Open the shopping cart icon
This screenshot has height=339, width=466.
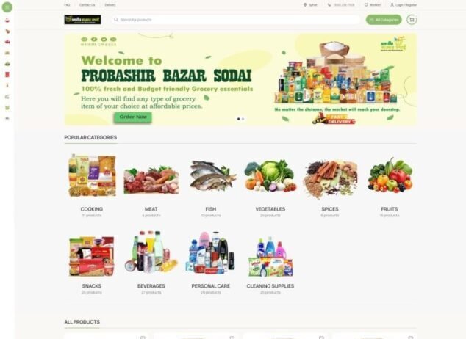coord(412,20)
